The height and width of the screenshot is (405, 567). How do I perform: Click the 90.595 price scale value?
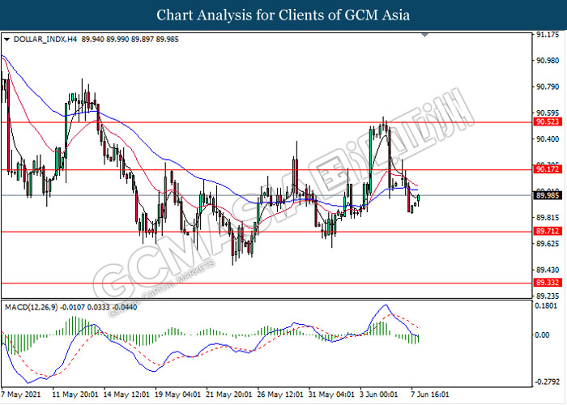click(548, 113)
